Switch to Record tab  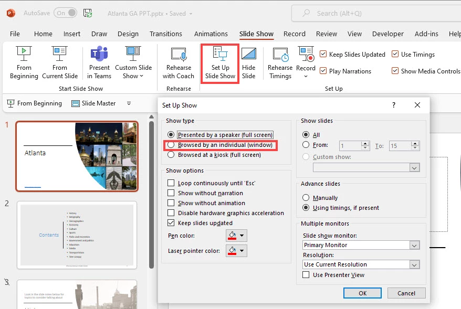(295, 34)
